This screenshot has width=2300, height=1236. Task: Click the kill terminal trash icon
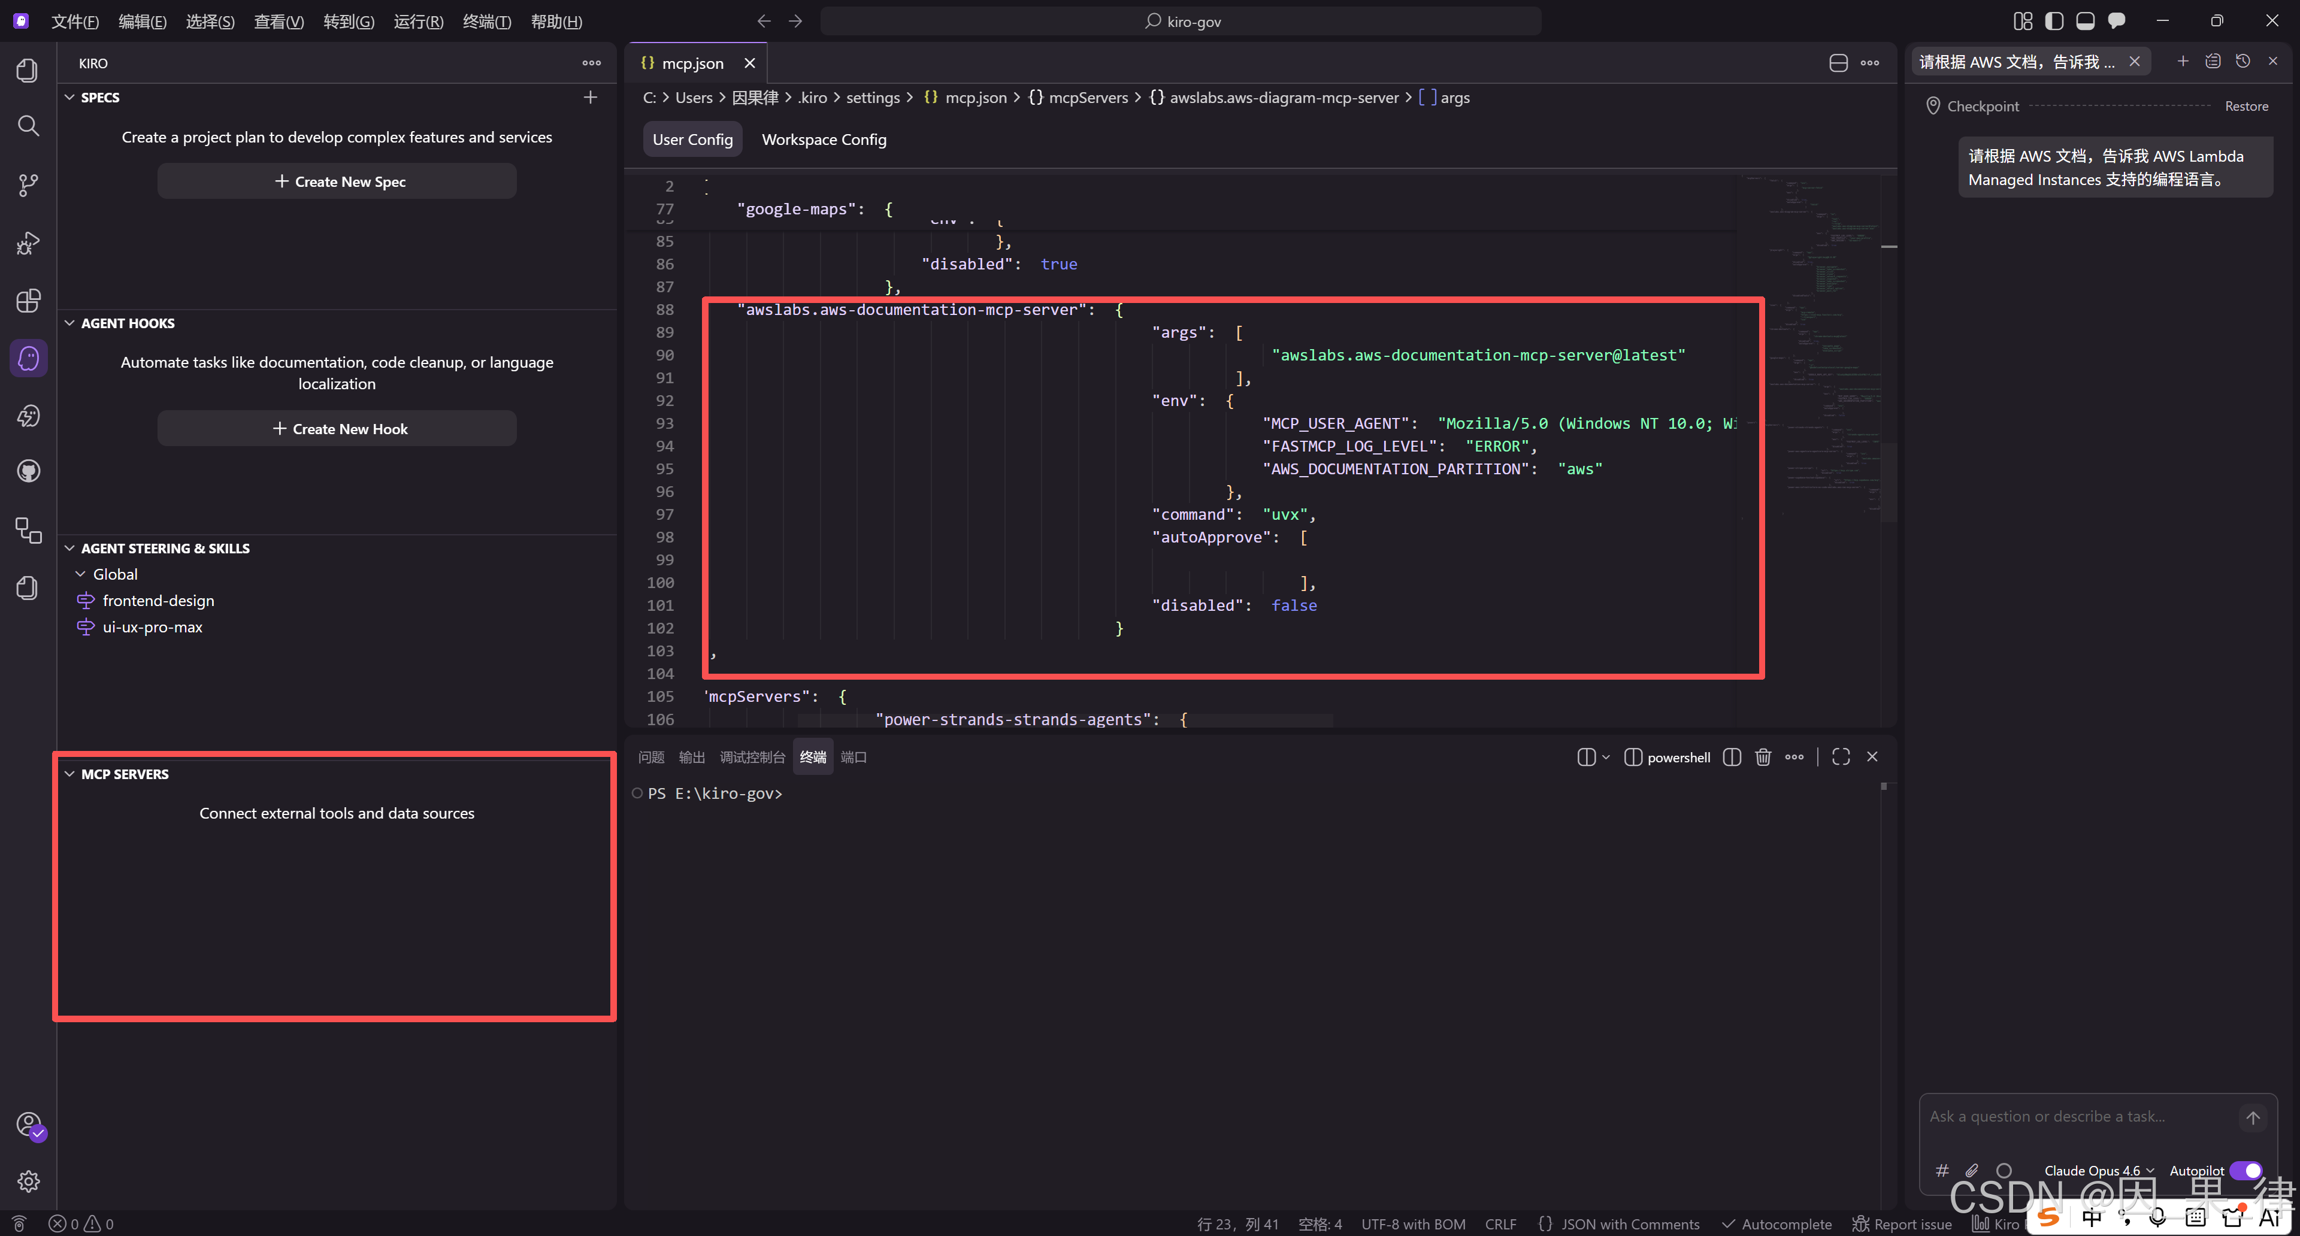pyautogui.click(x=1763, y=757)
